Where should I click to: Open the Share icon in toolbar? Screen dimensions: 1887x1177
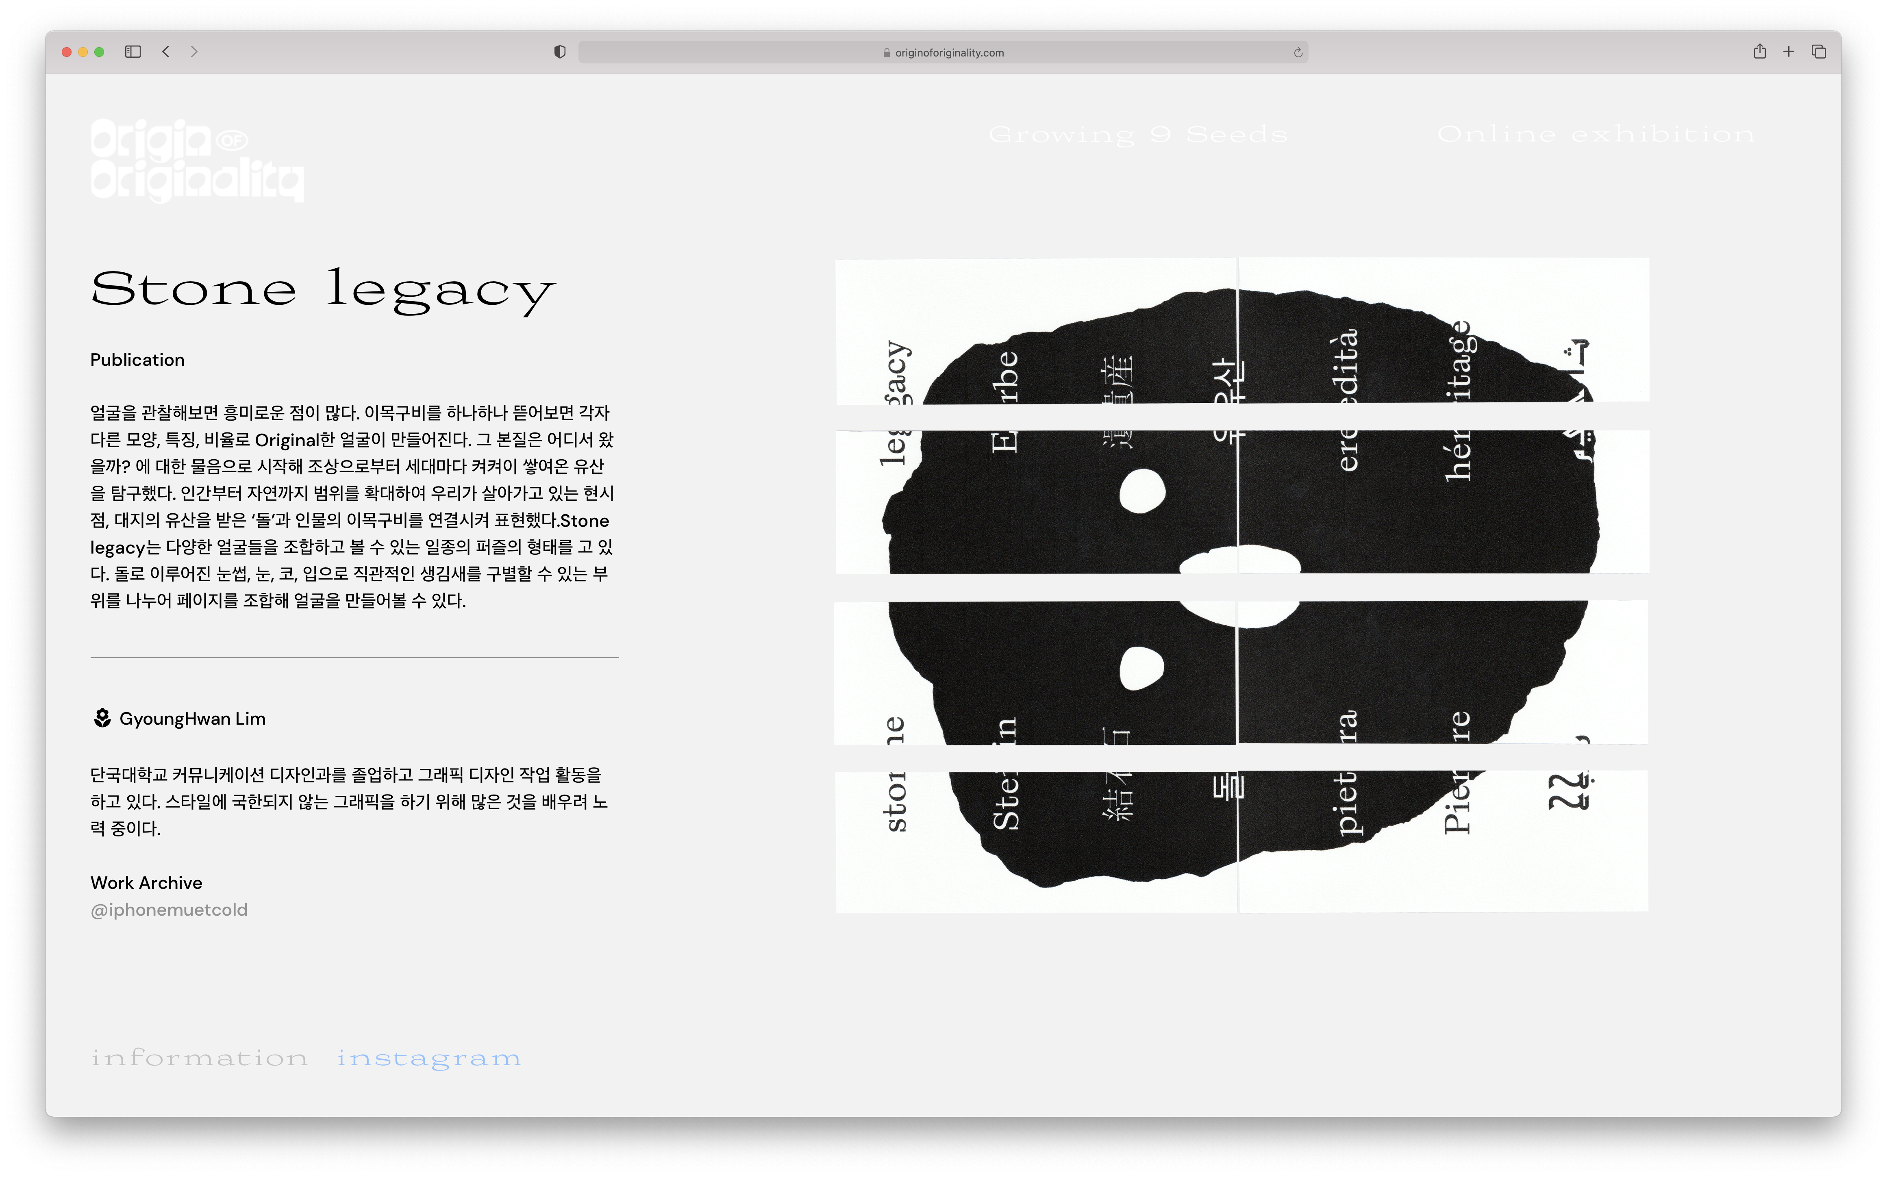click(1759, 51)
